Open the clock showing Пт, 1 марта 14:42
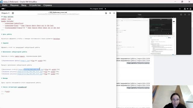Screen dimensions: 193x108 point(96,9)
